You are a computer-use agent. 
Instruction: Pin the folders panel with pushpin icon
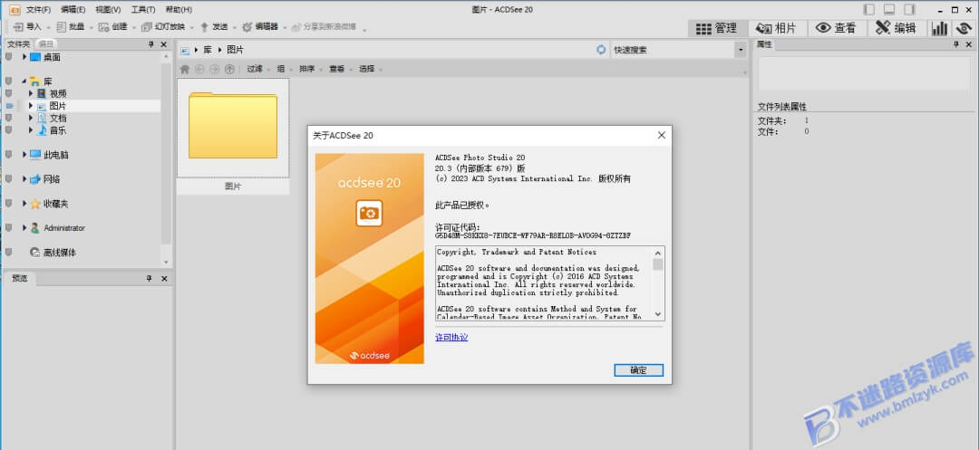[x=150, y=44]
